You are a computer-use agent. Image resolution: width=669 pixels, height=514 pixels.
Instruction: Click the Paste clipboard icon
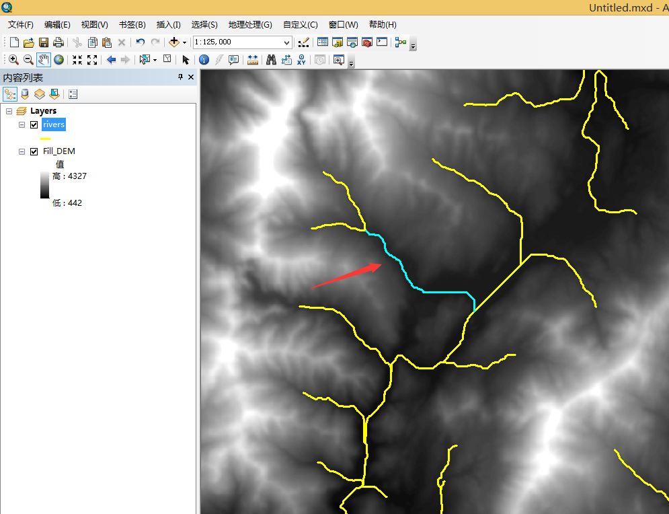(x=107, y=42)
